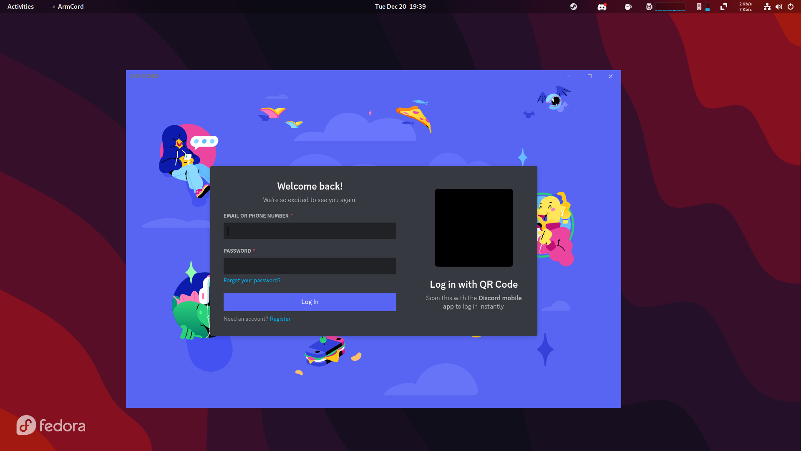The height and width of the screenshot is (451, 801).
Task: Open the Discord tray icon with notification
Action: tap(602, 7)
